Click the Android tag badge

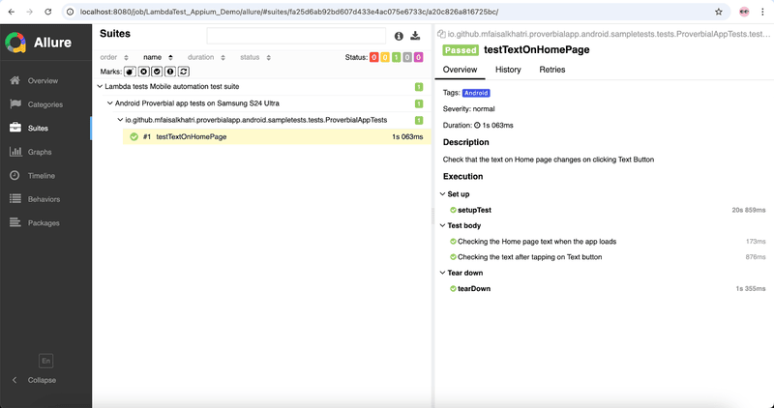[x=476, y=93]
